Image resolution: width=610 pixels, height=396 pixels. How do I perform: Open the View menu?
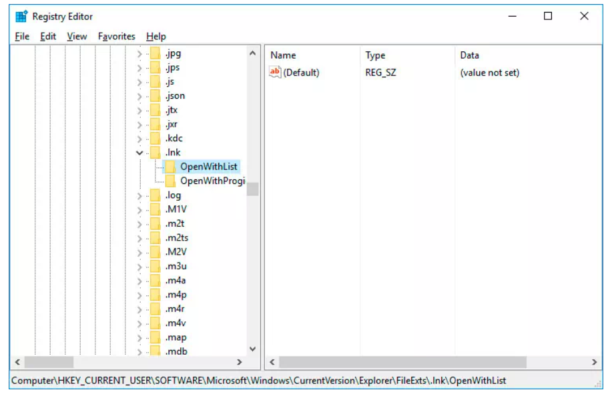coord(77,37)
